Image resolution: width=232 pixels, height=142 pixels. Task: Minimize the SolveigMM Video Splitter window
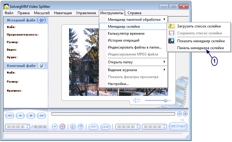[164, 7]
